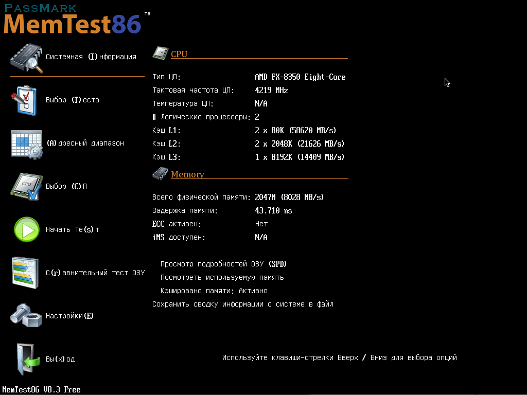Image resolution: width=527 pixels, height=395 pixels.
Task: Click the Всего физической памяти label
Action: (x=201, y=197)
